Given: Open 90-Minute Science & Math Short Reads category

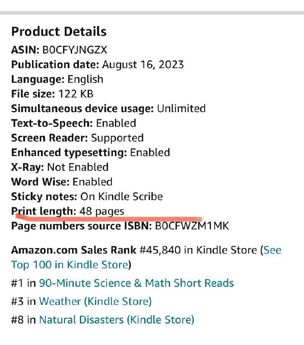Looking at the screenshot, I should (136, 283).
